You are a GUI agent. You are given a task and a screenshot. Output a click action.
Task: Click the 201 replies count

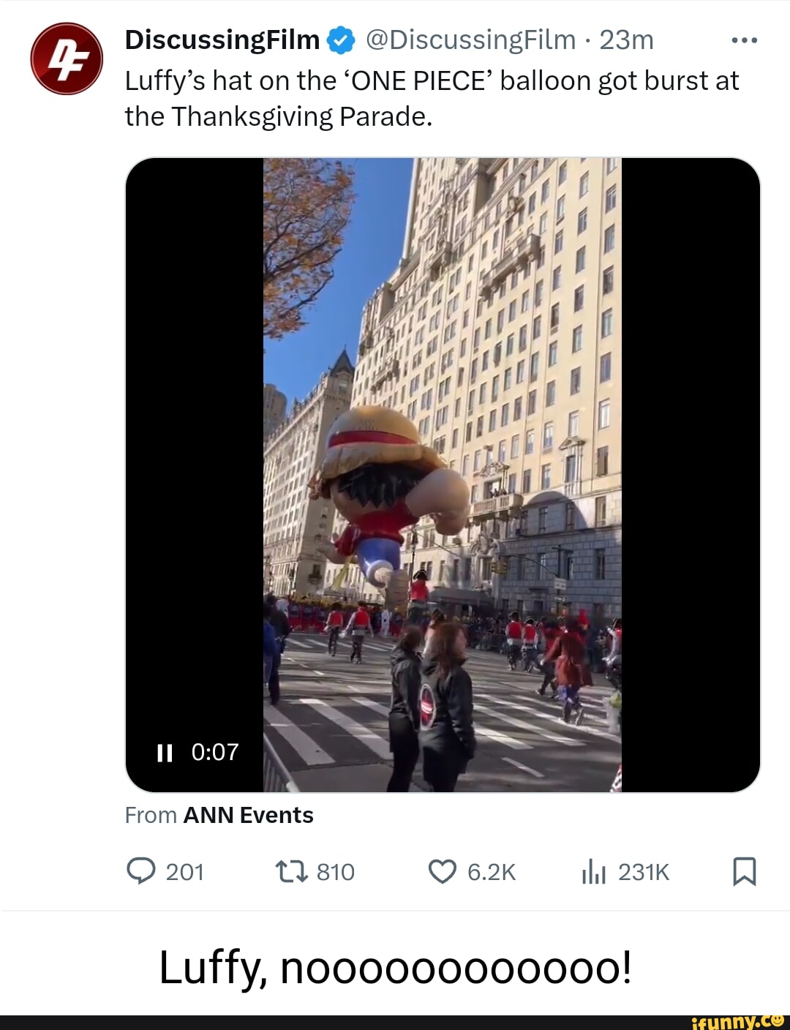(184, 872)
